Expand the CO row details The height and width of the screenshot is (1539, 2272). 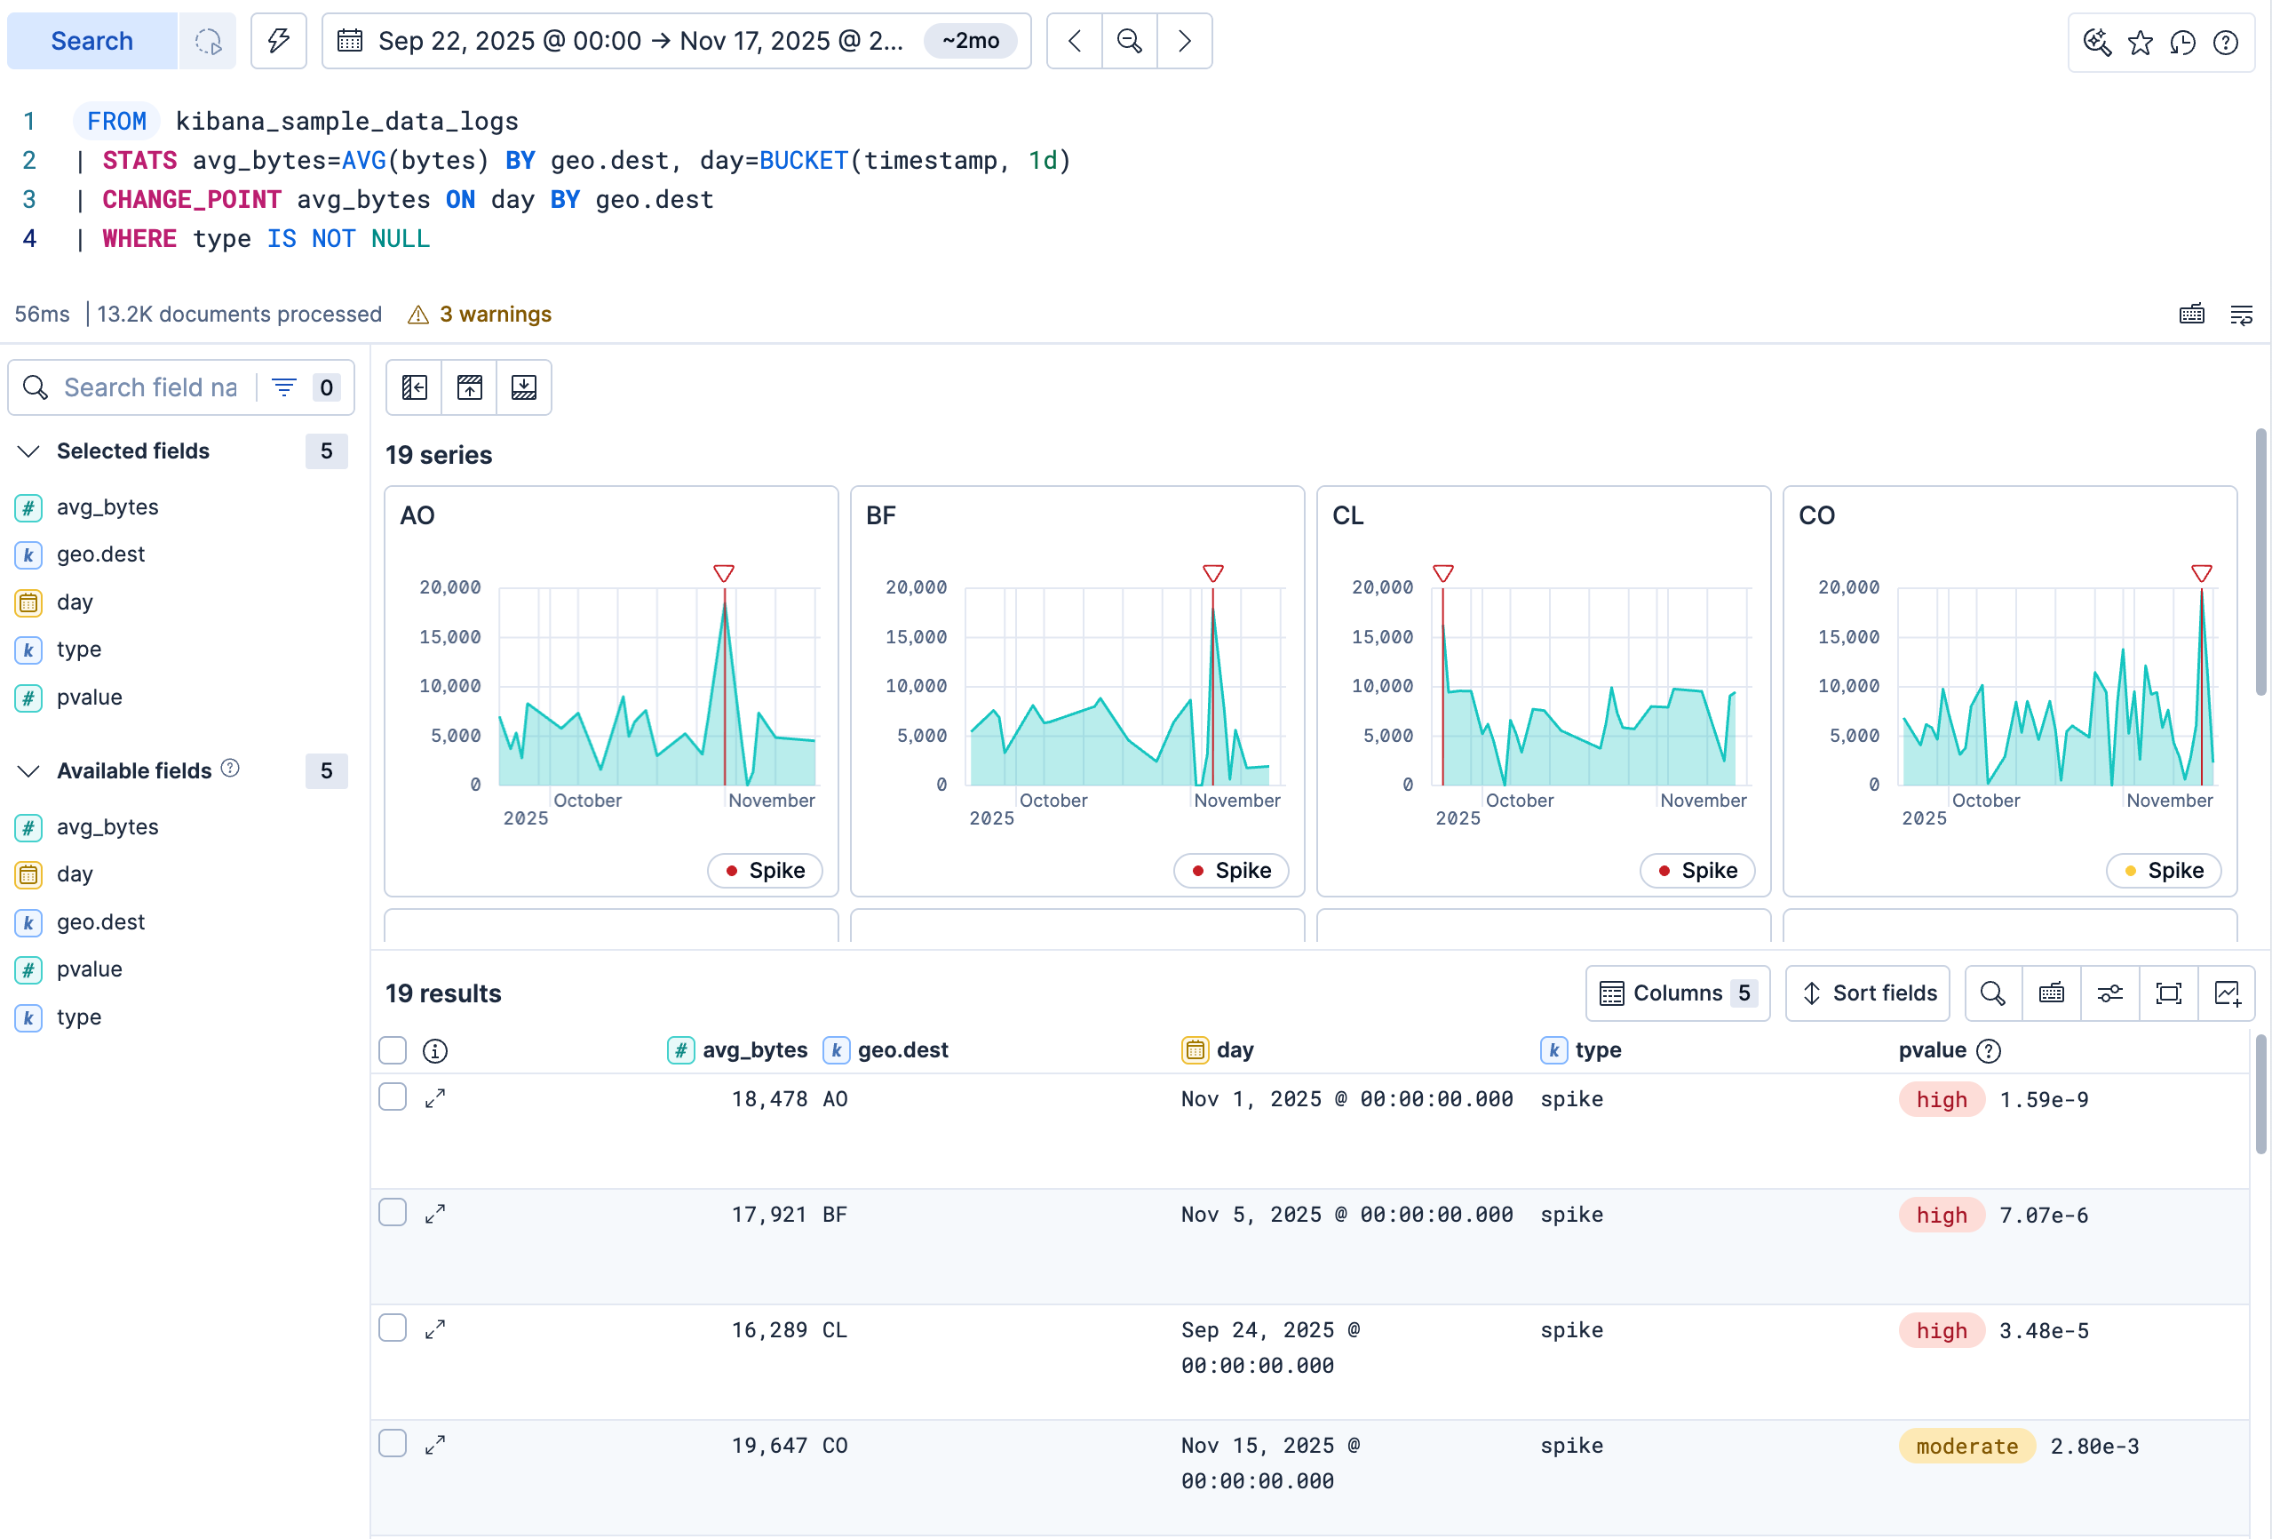(x=435, y=1445)
